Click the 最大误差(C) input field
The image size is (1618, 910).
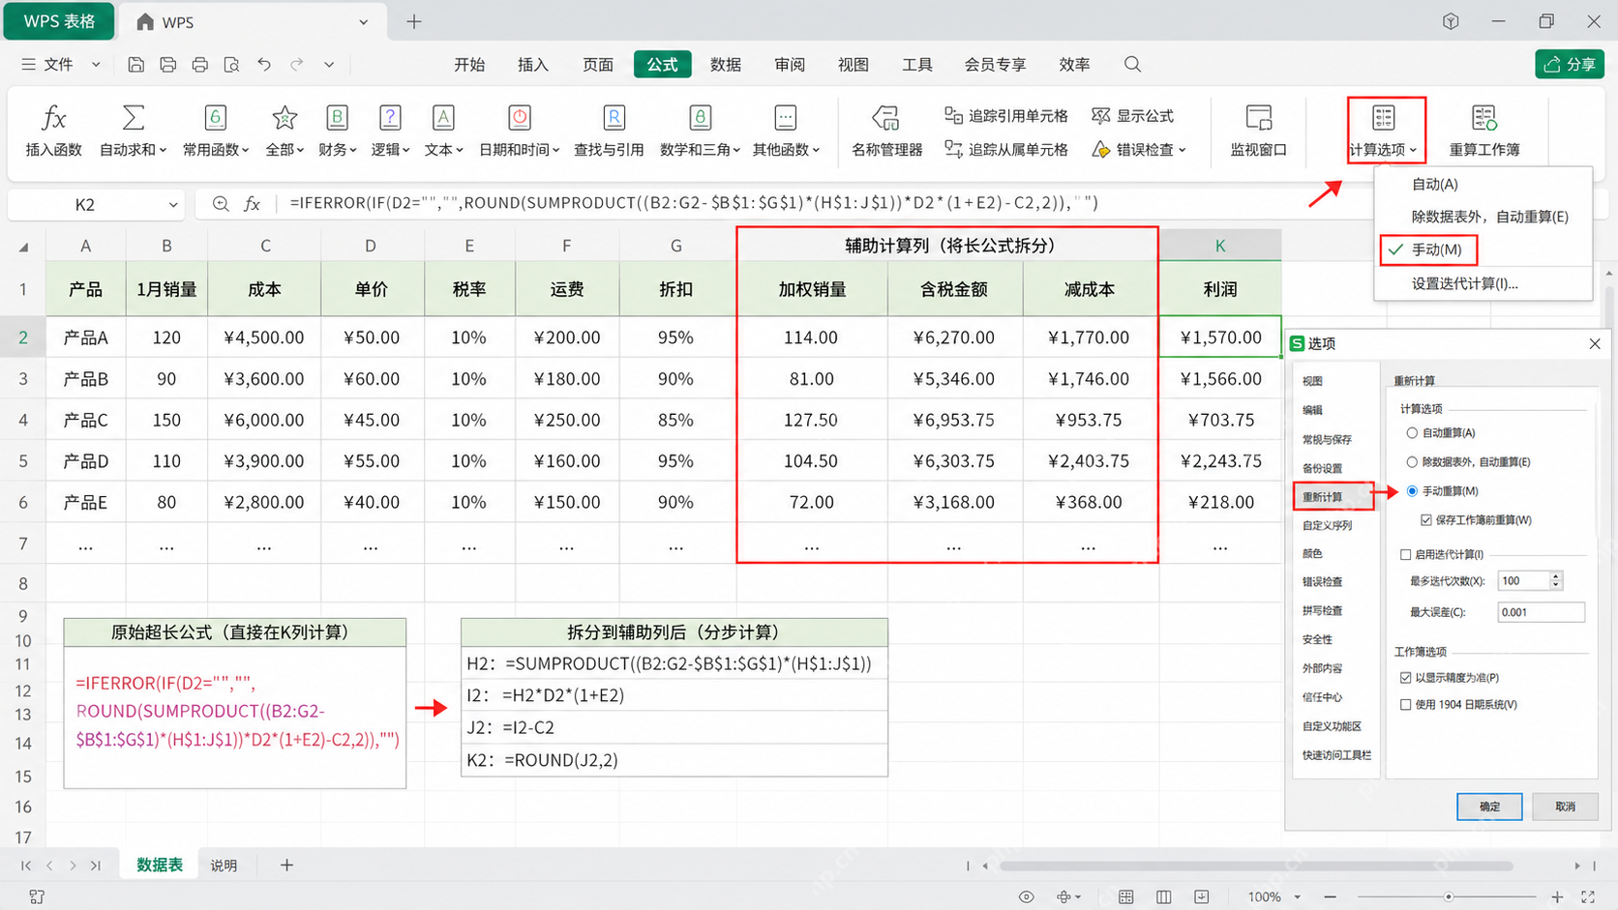1541,612
